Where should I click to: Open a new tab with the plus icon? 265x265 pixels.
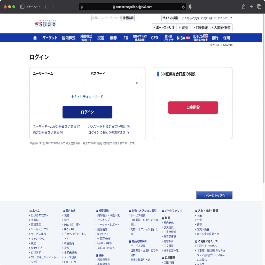click(251, 6)
